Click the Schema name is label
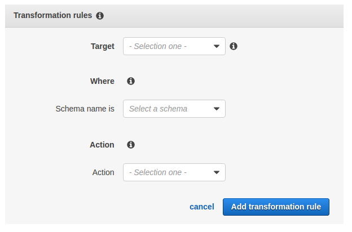Screen dimensions: 352x232 click(85, 109)
